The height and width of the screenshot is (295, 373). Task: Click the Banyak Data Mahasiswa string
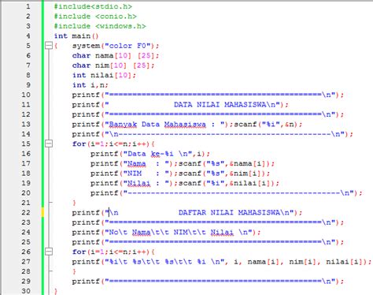coord(157,124)
